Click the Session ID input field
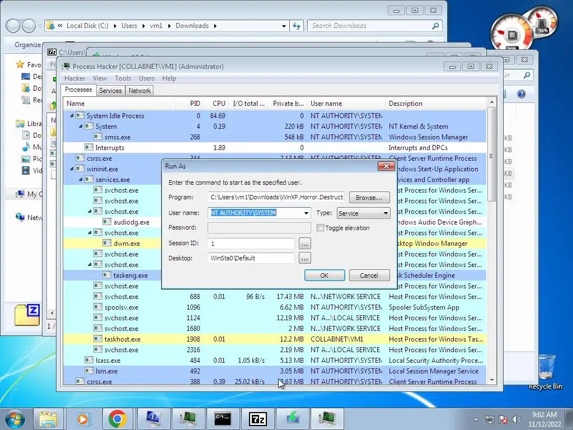The height and width of the screenshot is (430, 573). tap(251, 243)
